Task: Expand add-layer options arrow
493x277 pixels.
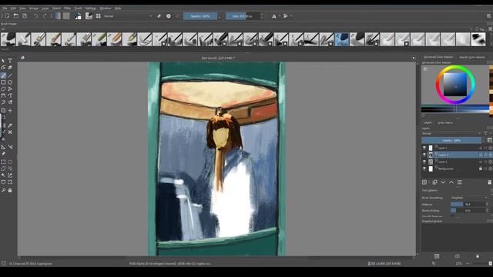Action: click(429, 182)
